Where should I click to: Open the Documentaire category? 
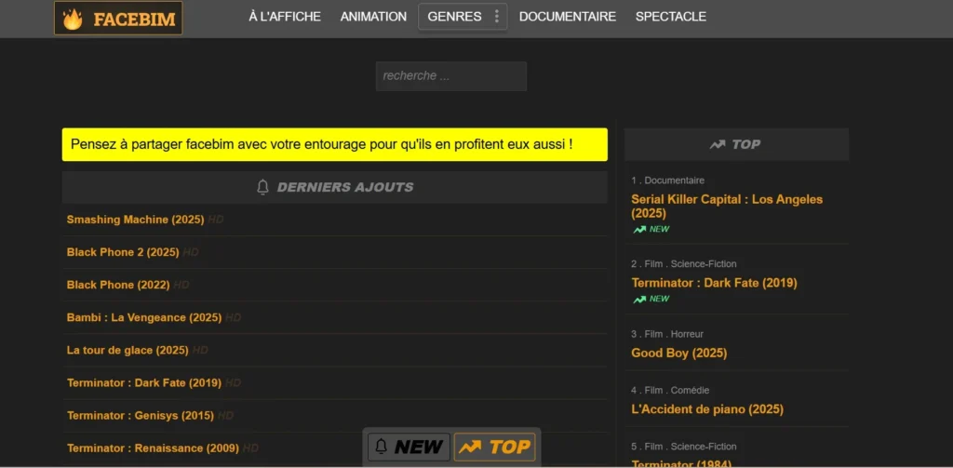click(x=567, y=17)
